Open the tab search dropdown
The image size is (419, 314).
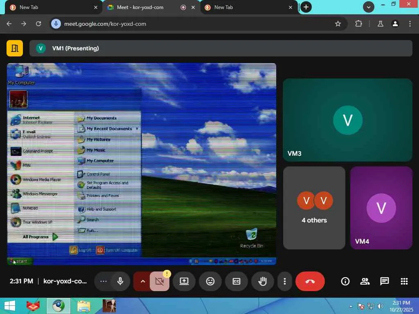(369, 7)
